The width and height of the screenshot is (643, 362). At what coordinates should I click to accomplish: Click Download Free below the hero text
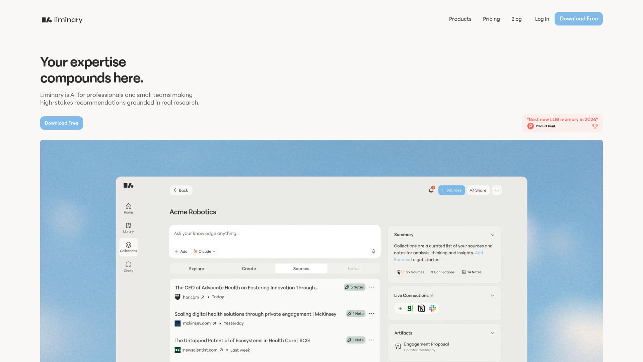point(62,123)
